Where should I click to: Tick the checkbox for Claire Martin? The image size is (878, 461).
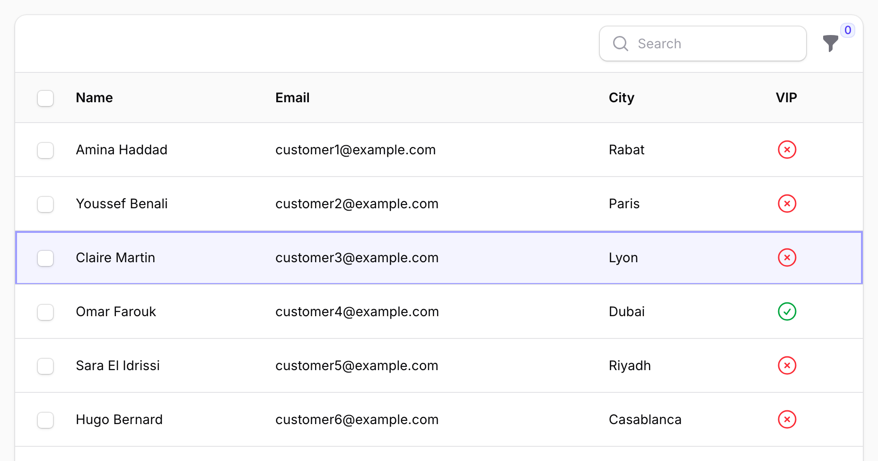(x=45, y=258)
